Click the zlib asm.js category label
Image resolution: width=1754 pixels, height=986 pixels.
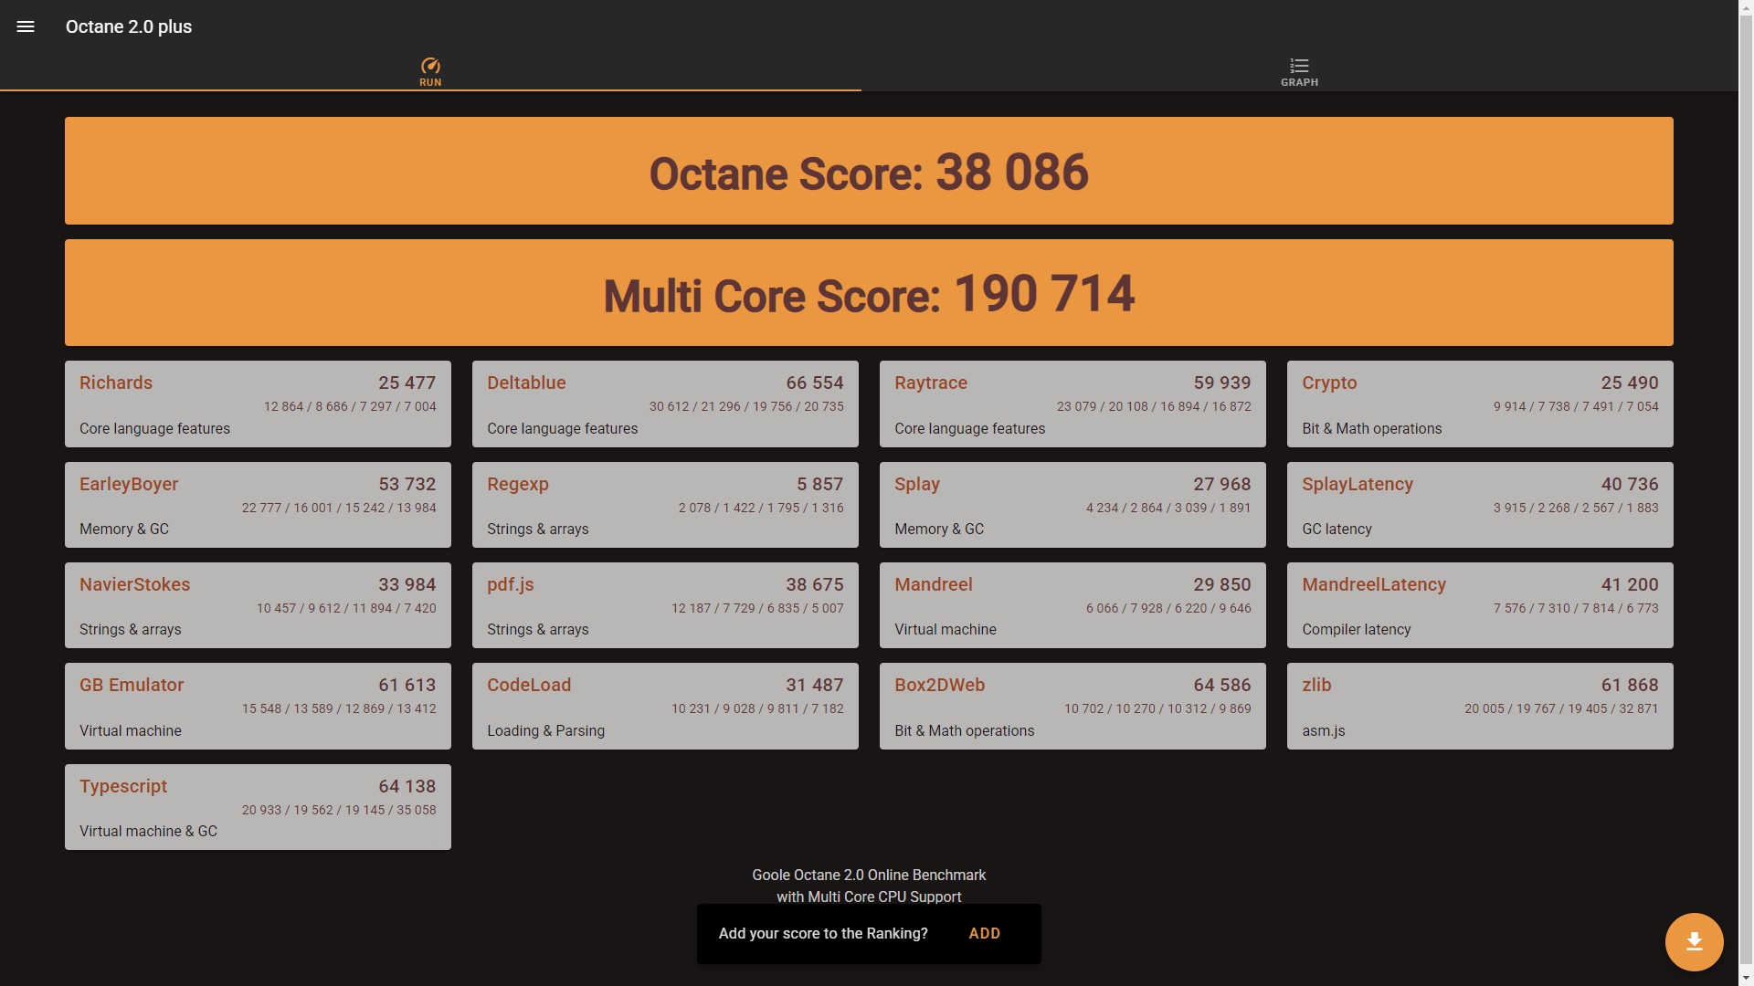[x=1323, y=730]
